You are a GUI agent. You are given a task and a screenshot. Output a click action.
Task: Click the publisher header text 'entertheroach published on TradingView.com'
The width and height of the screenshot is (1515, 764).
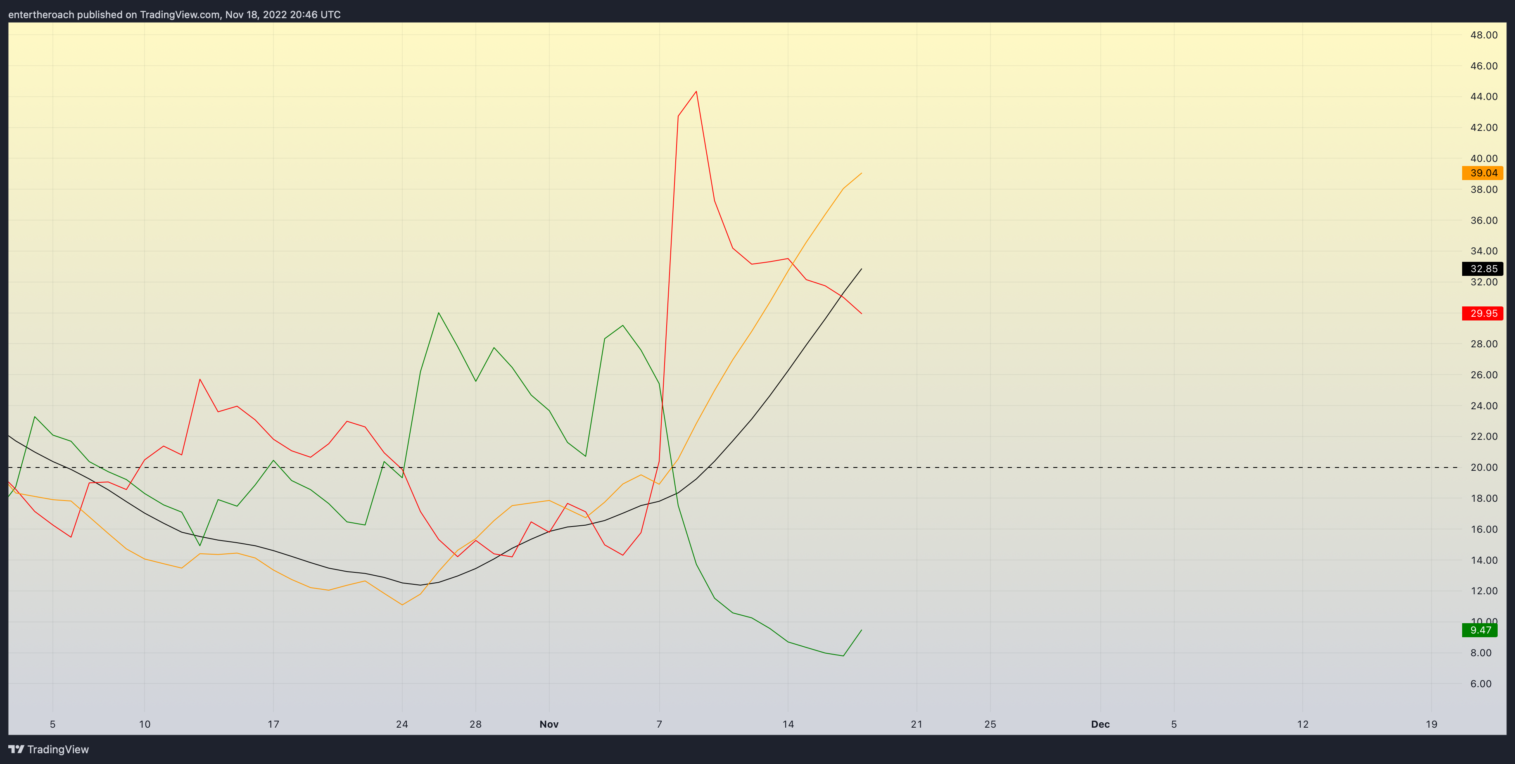coord(114,15)
